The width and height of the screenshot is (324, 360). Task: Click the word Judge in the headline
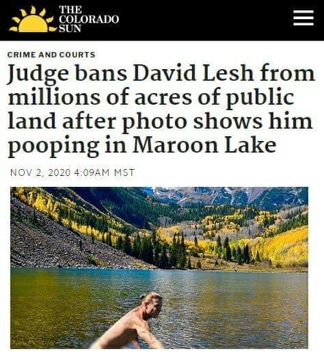tap(38, 73)
